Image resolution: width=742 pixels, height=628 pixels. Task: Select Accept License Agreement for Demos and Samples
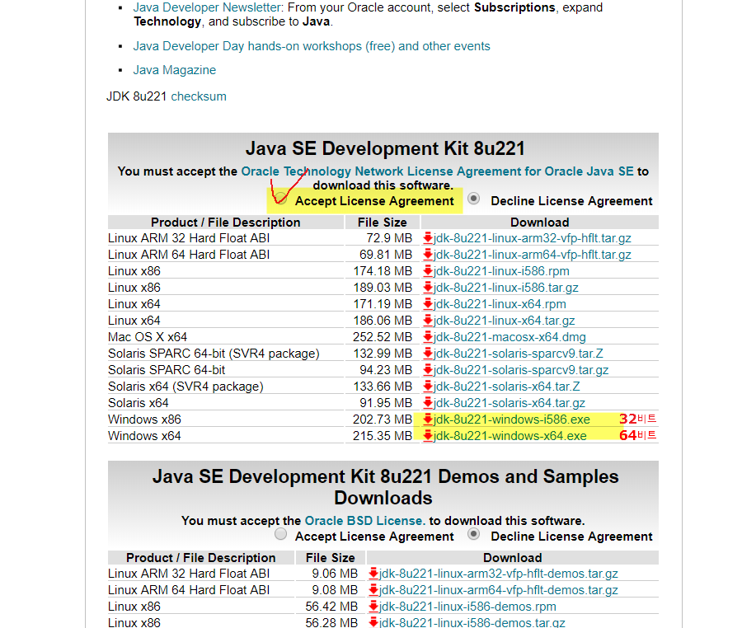280,534
